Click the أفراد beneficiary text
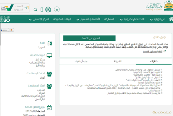 42,78
